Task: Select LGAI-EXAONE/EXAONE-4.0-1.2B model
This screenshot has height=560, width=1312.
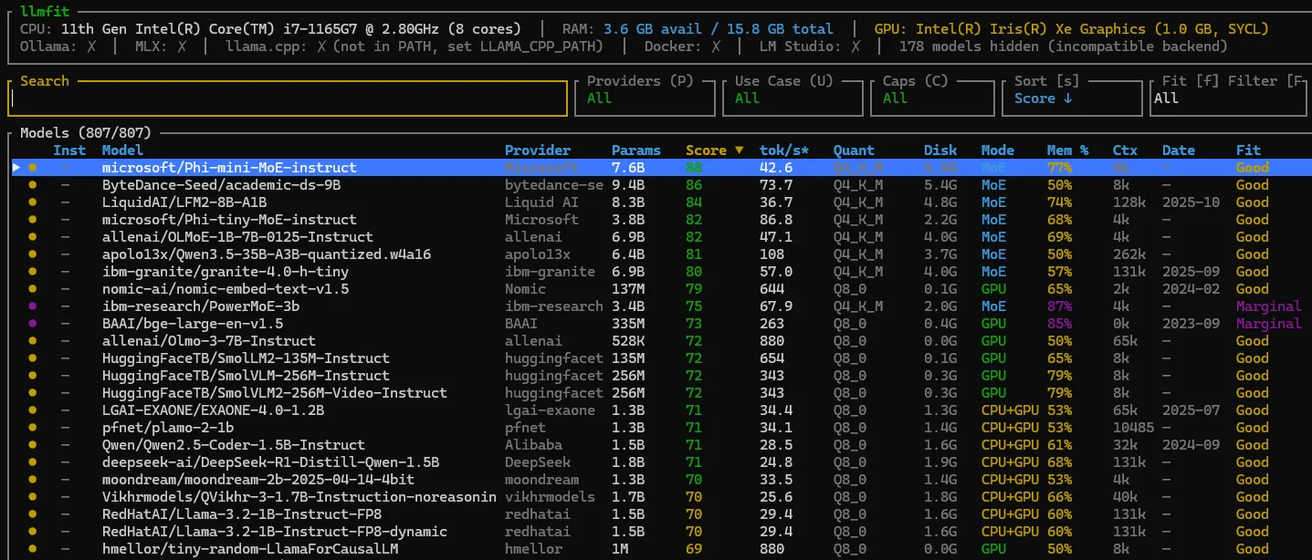Action: click(213, 410)
